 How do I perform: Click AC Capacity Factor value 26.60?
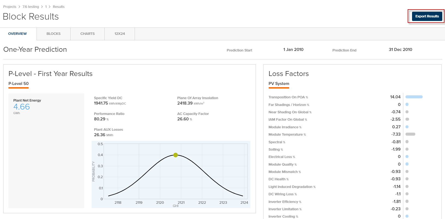tap(183, 119)
